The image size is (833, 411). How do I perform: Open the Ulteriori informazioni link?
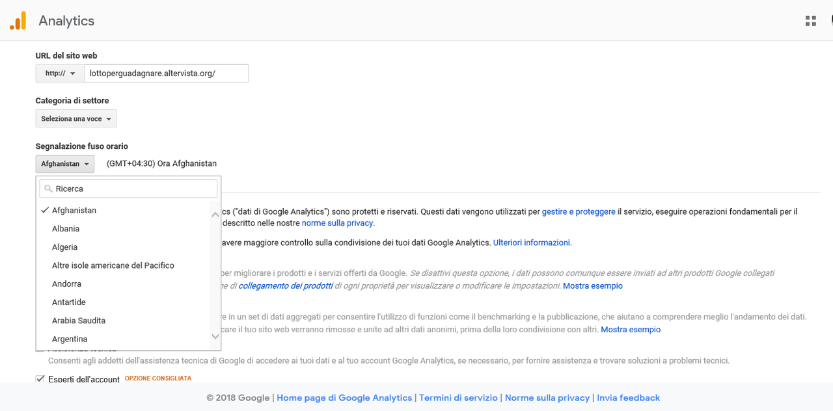(532, 243)
